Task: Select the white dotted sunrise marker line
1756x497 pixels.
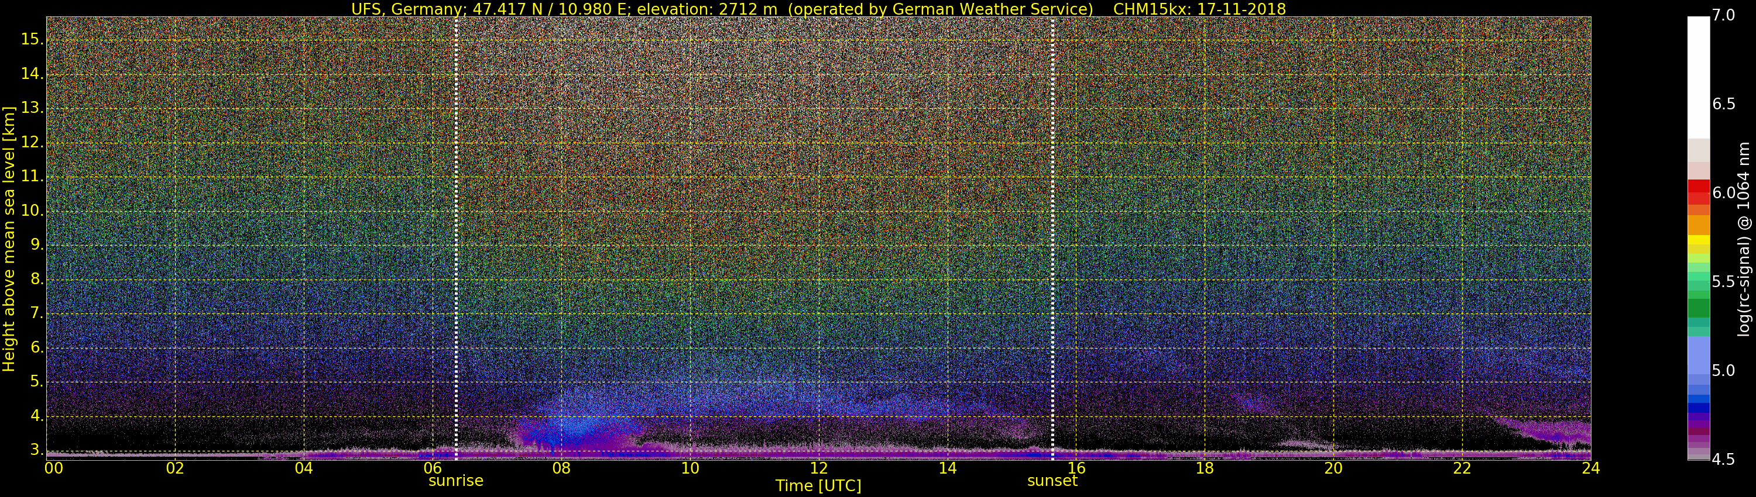Action: tap(455, 239)
